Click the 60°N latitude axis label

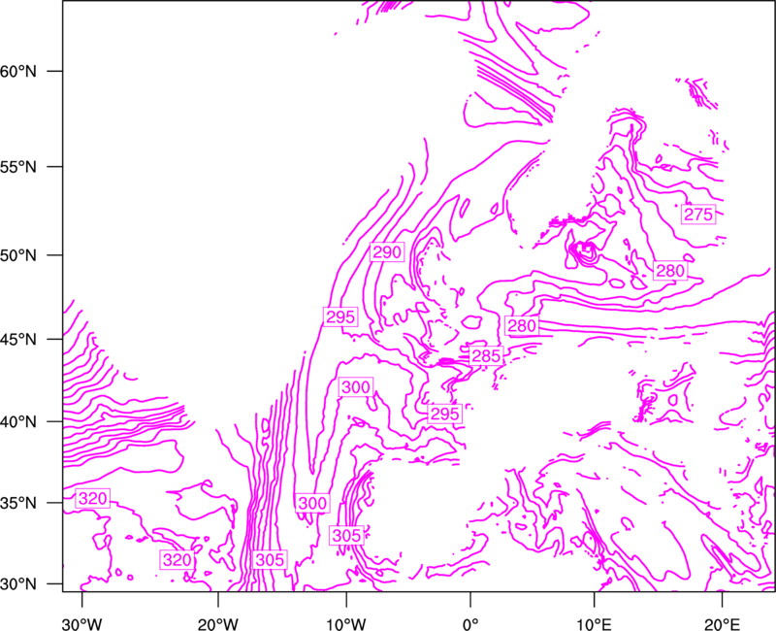coord(18,71)
